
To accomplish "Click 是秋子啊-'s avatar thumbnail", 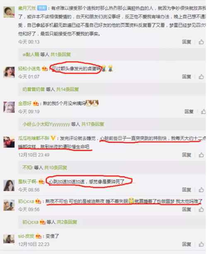I will click(9, 185).
